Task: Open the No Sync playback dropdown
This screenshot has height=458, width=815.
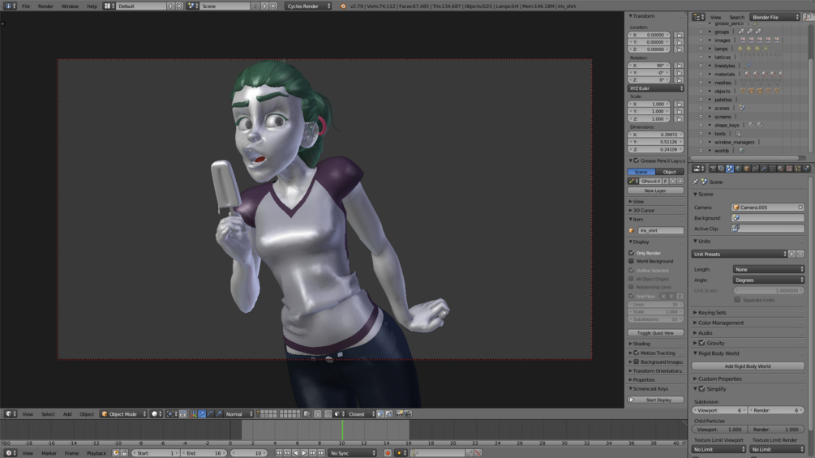Action: point(353,453)
